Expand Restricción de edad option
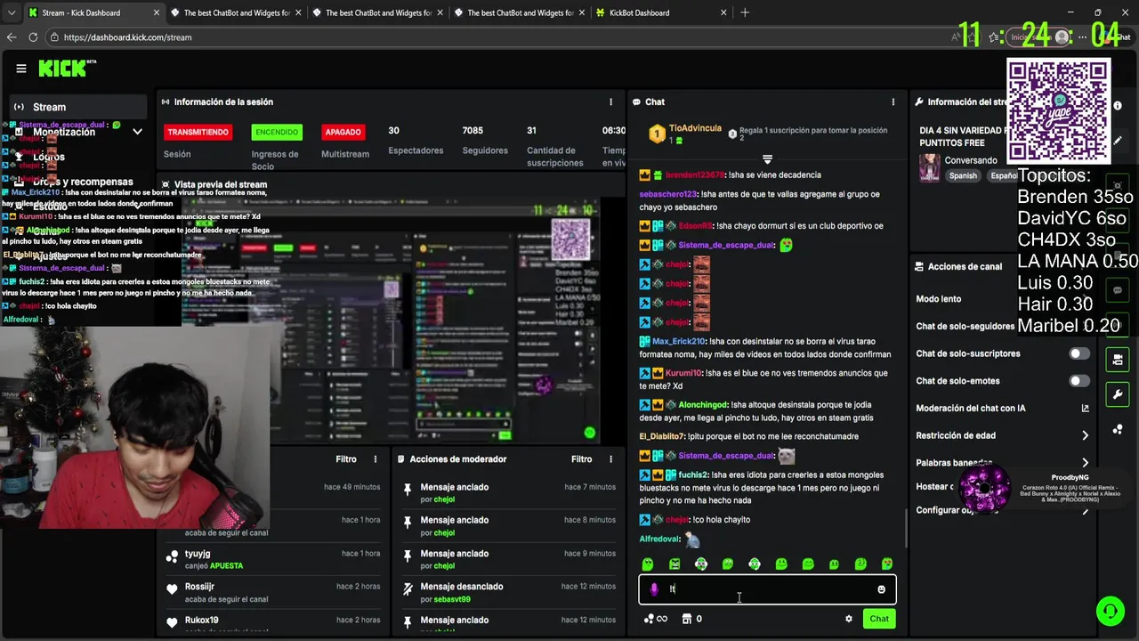 pyautogui.click(x=1085, y=435)
